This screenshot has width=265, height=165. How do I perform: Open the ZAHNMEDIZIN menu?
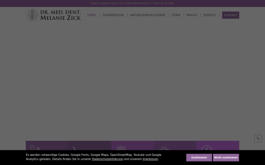point(113,15)
